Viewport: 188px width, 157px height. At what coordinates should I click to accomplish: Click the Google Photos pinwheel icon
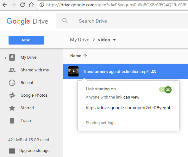(12, 95)
